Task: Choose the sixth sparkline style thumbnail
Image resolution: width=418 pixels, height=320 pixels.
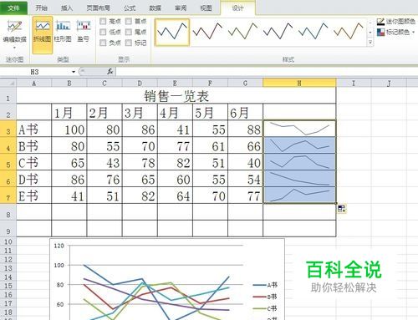Action: point(349,32)
